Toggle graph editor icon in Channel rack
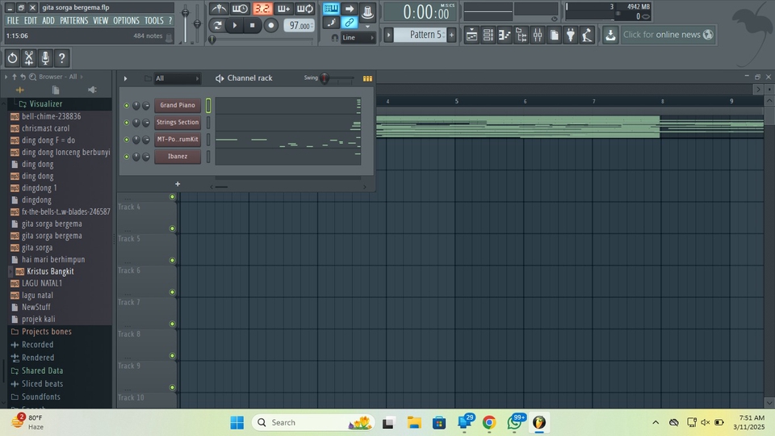775x436 pixels. tap(367, 78)
